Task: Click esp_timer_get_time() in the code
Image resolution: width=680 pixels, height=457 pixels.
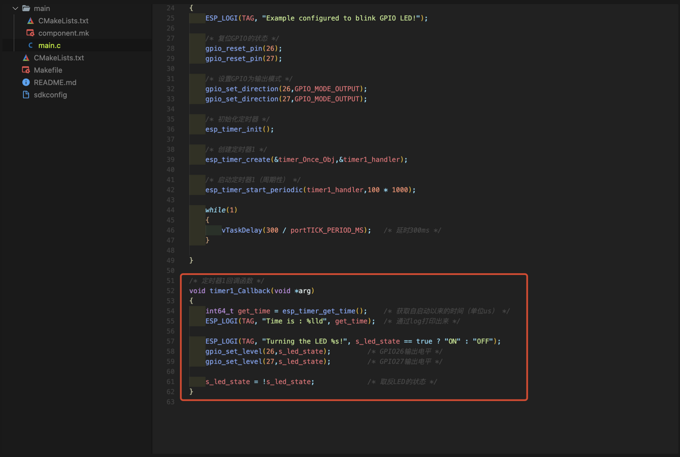Action: coord(325,311)
